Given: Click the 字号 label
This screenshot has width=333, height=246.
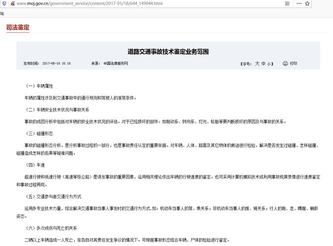Looking at the screenshot, I should (246, 64).
